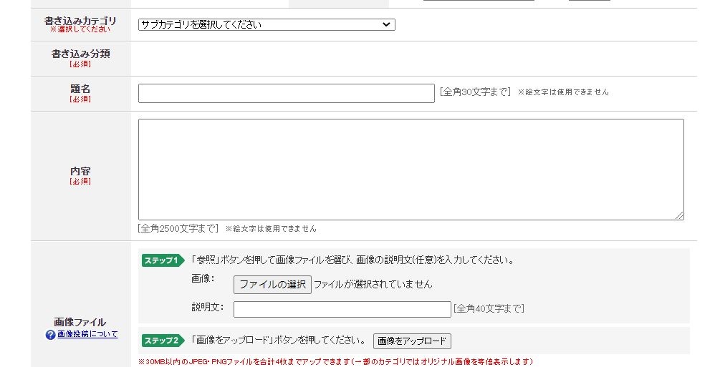Click the 題名 title input field
This screenshot has width=715, height=367.
tap(287, 93)
